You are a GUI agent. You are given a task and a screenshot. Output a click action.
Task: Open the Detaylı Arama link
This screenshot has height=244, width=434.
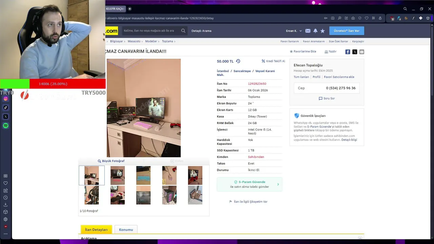click(x=201, y=31)
